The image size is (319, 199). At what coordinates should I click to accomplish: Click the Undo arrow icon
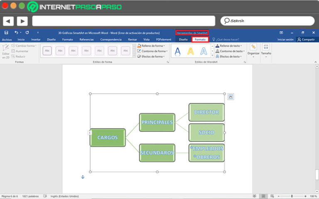16,32
